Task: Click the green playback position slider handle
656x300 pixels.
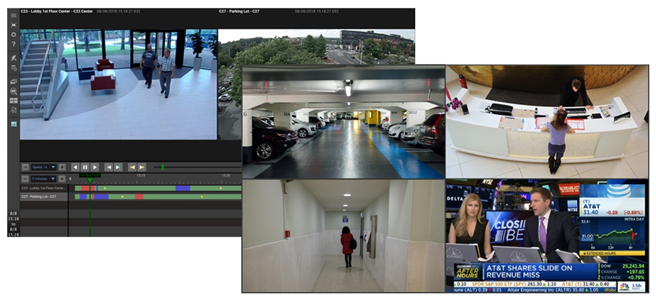Action: 163,167
